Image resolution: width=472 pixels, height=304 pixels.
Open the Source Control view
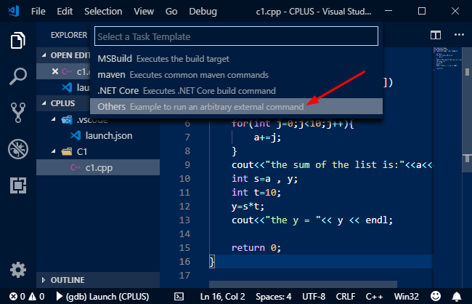(17, 113)
